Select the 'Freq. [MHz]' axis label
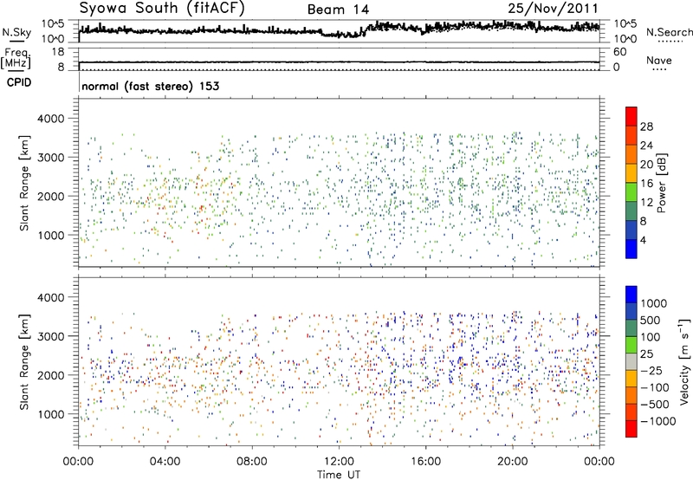 [x=16, y=58]
